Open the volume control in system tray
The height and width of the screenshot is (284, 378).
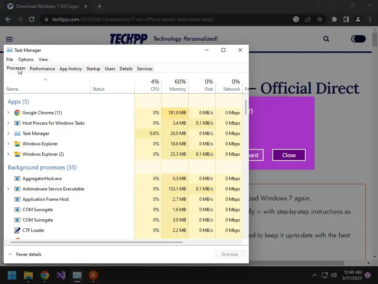334,275
